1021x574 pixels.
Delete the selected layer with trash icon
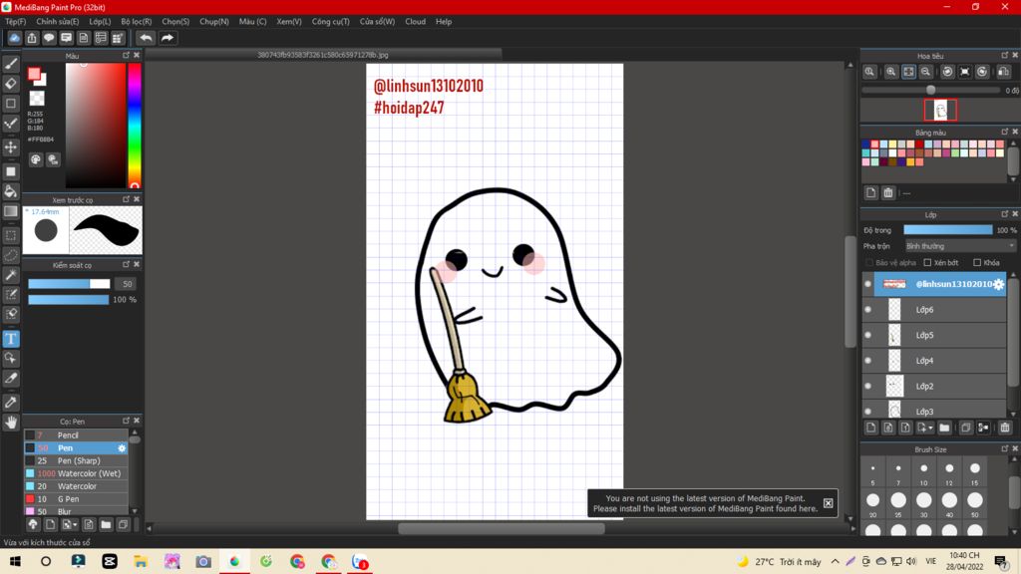pyautogui.click(x=1005, y=428)
